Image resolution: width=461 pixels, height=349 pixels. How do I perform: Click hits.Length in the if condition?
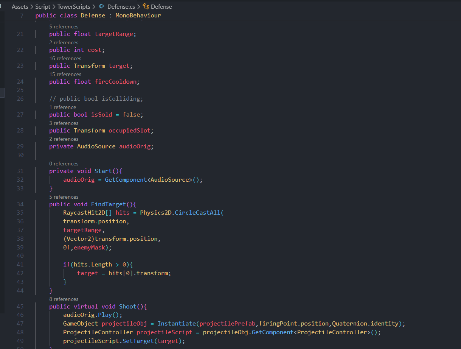93,265
